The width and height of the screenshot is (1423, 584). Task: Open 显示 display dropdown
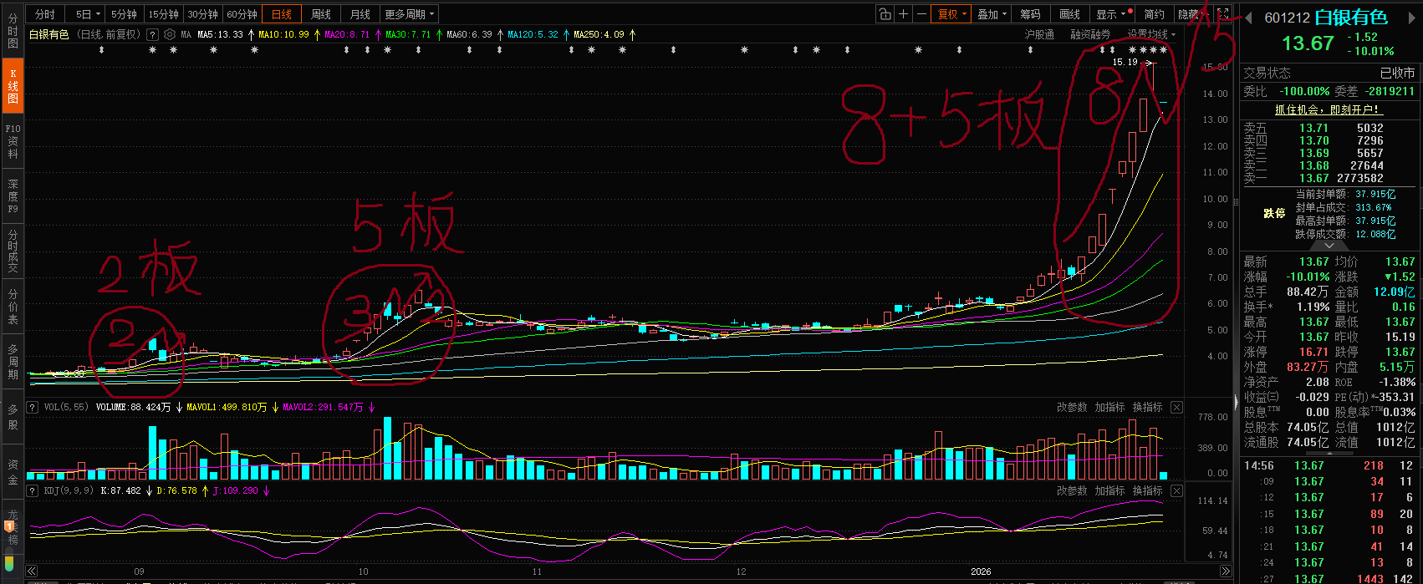pyautogui.click(x=1112, y=14)
